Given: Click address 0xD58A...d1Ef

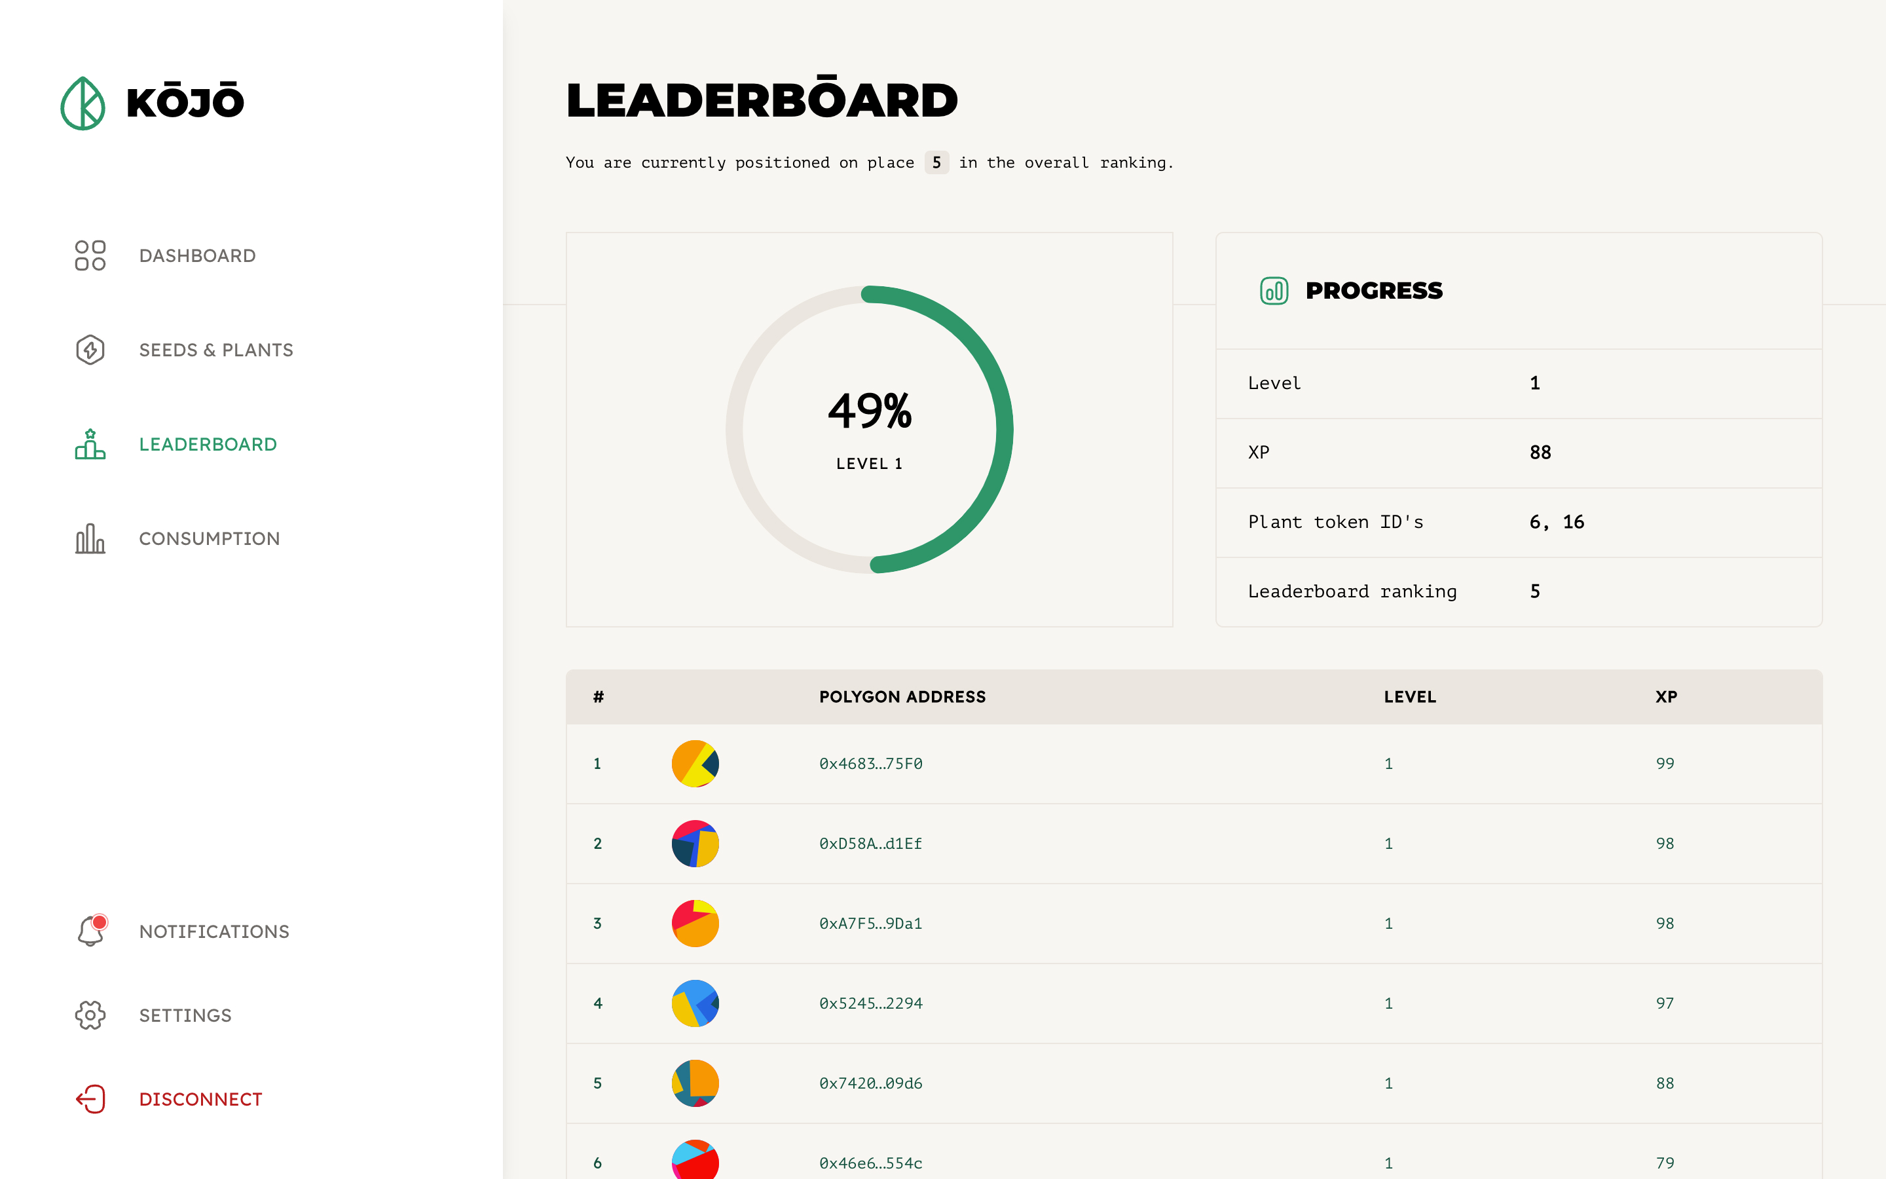Looking at the screenshot, I should 870,844.
